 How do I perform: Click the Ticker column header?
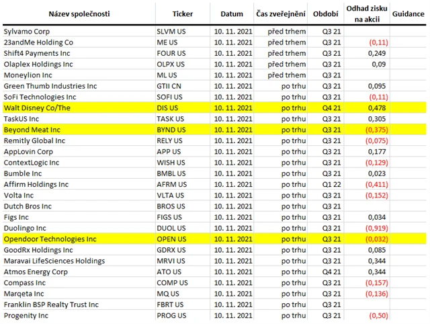182,14
